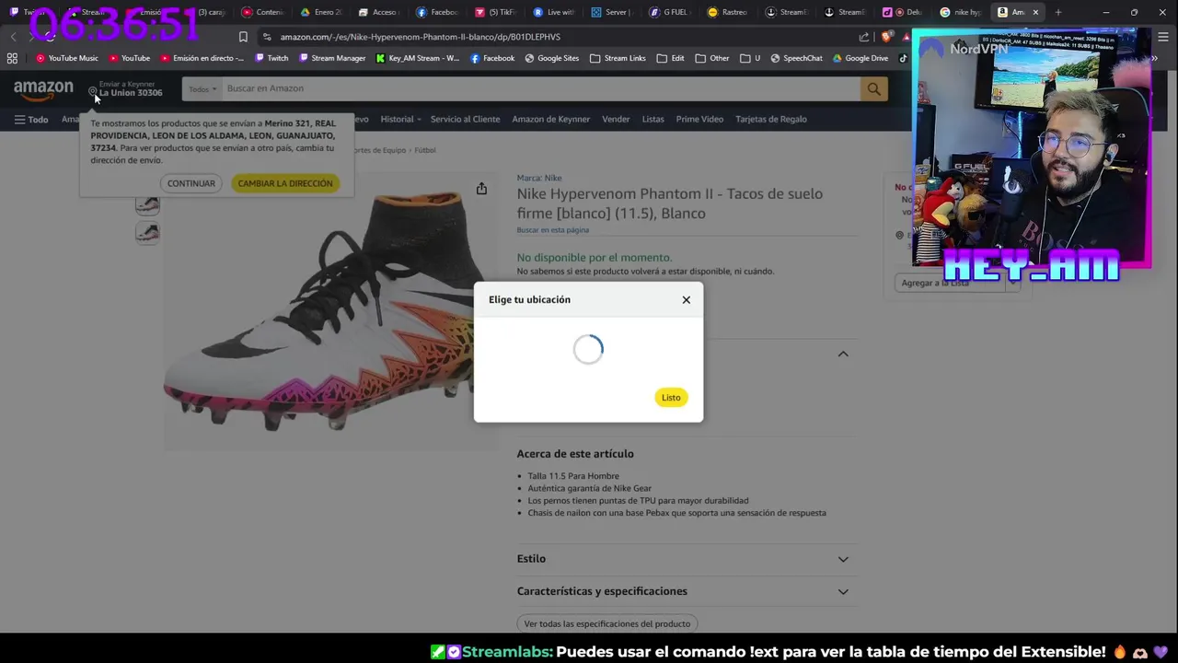Open the Historial dropdown in navigation
The height and width of the screenshot is (663, 1178).
[x=400, y=119]
